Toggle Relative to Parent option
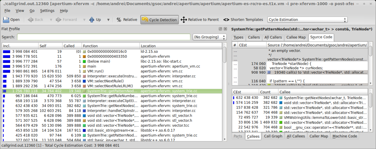Viewport: 376px width, 149px height. pyautogui.click(x=200, y=20)
